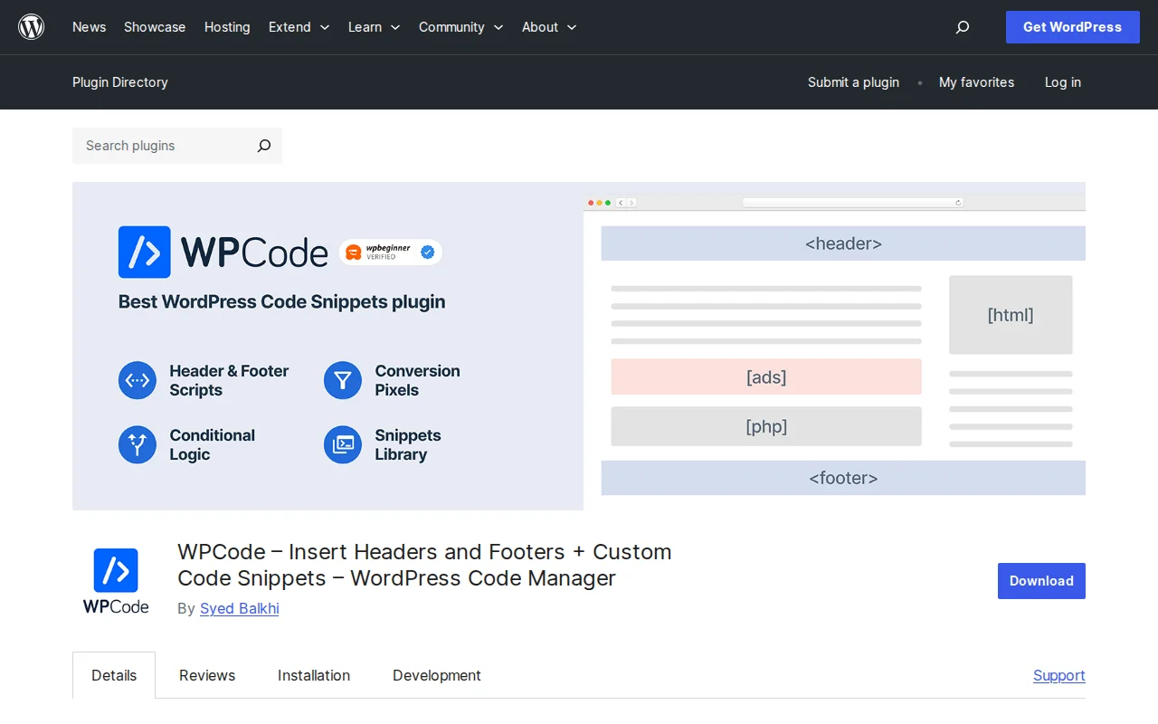Select Hosting in the main navigation

(x=226, y=27)
